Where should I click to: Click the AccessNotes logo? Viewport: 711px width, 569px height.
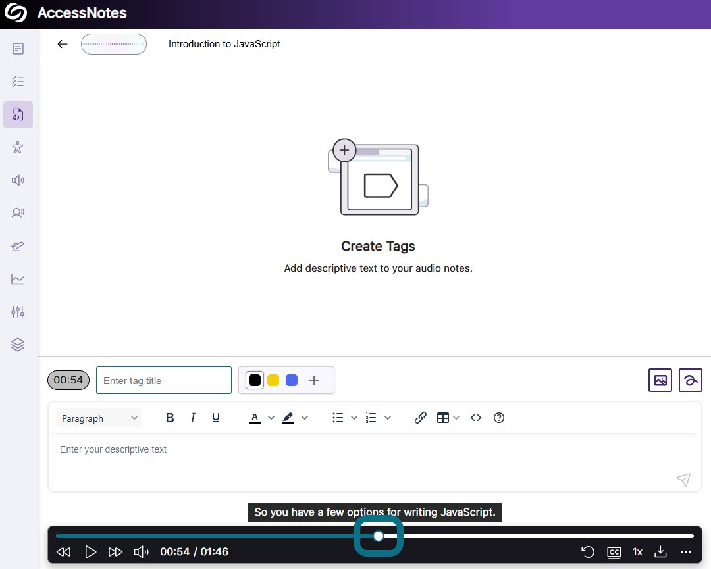[x=16, y=12]
